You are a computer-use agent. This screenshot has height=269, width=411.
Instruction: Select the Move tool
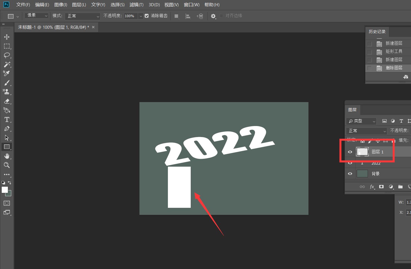pyautogui.click(x=7, y=37)
